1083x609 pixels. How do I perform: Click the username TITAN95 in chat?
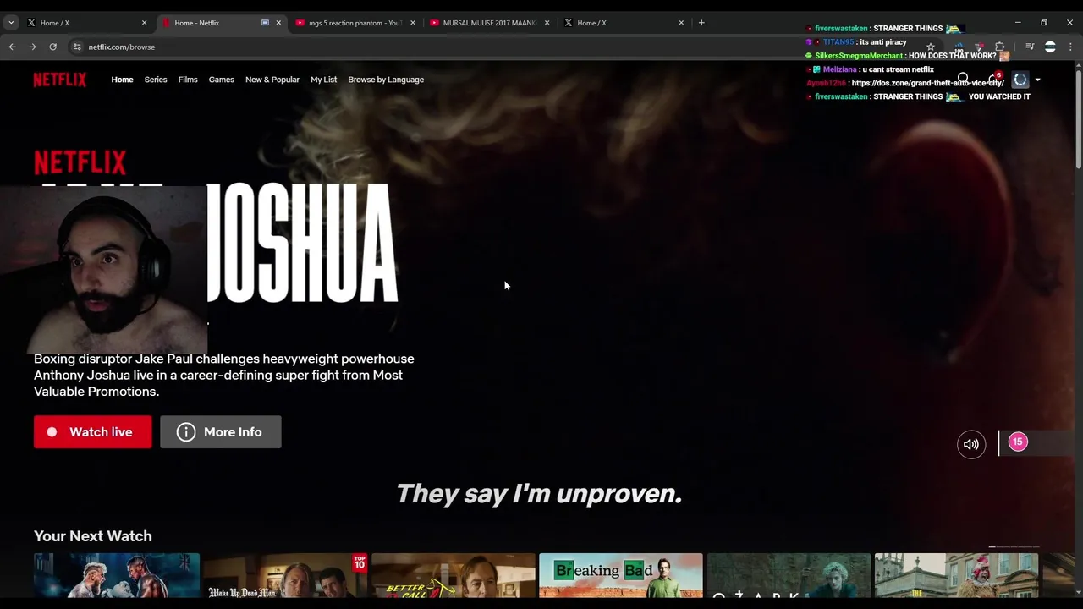[838, 42]
